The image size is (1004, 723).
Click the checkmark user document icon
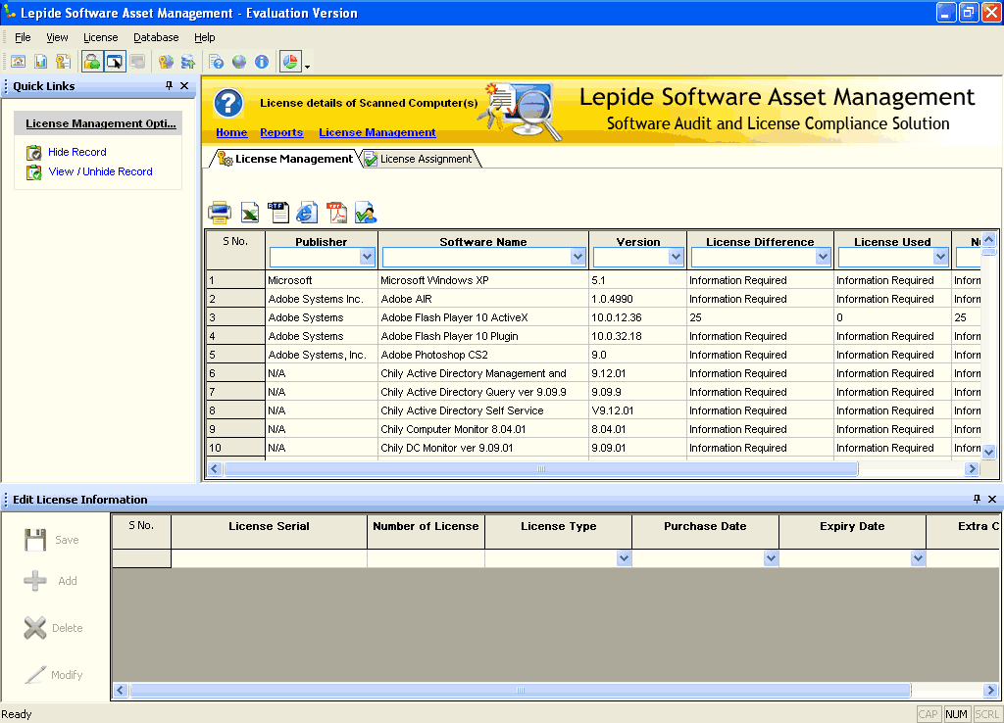pyautogui.click(x=366, y=213)
